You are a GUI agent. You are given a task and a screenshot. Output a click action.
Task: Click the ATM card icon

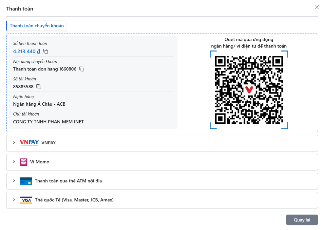coord(26,181)
